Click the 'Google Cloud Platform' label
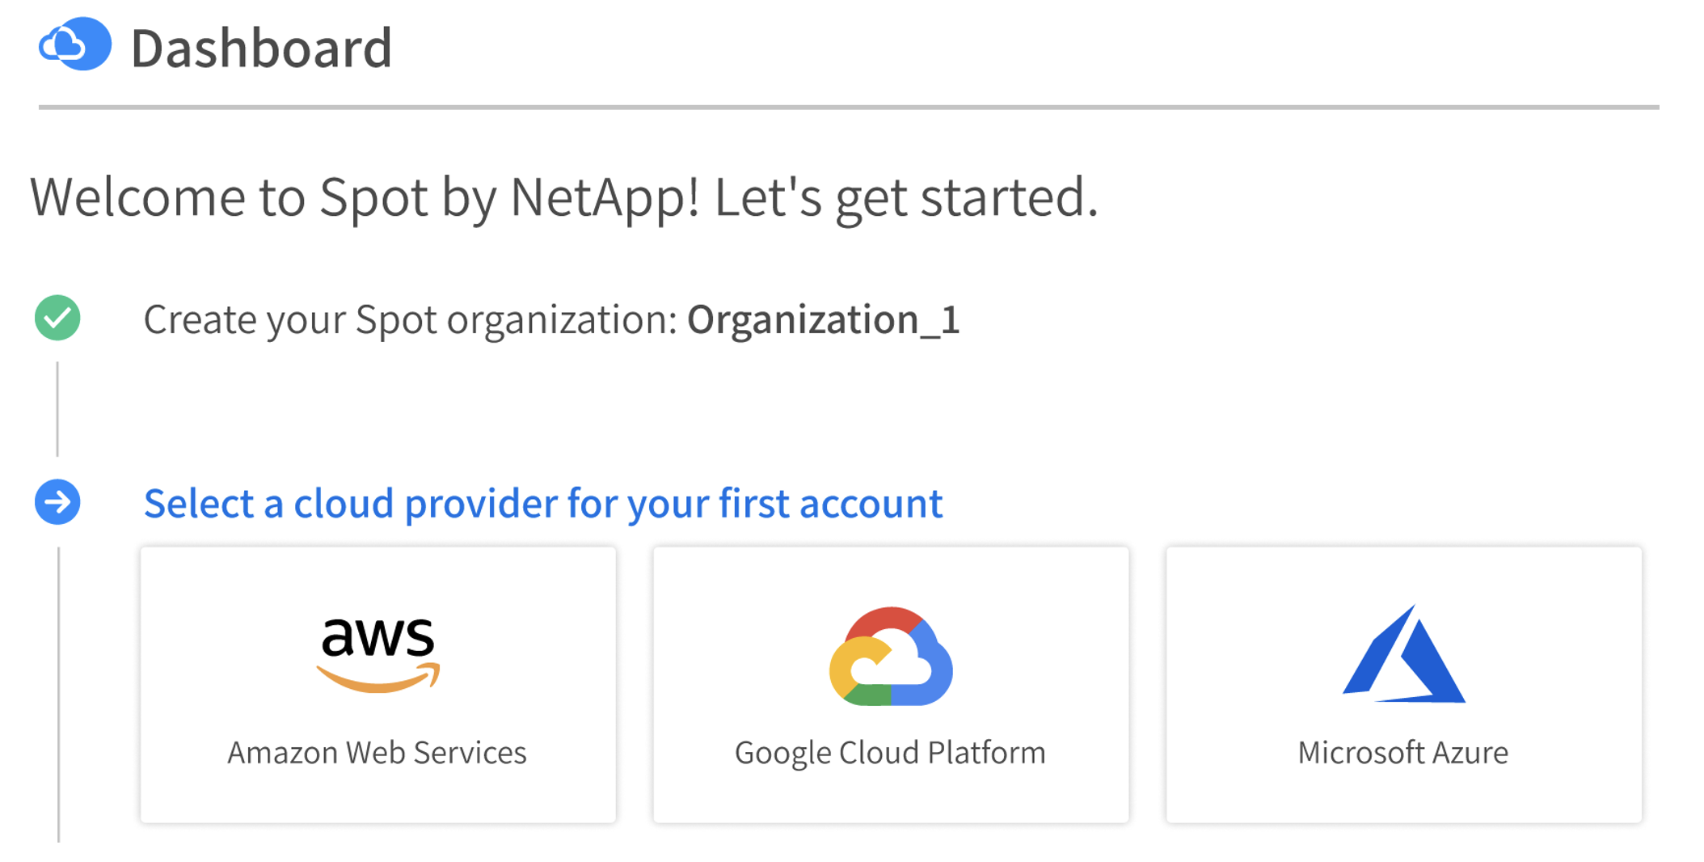 pyautogui.click(x=890, y=752)
